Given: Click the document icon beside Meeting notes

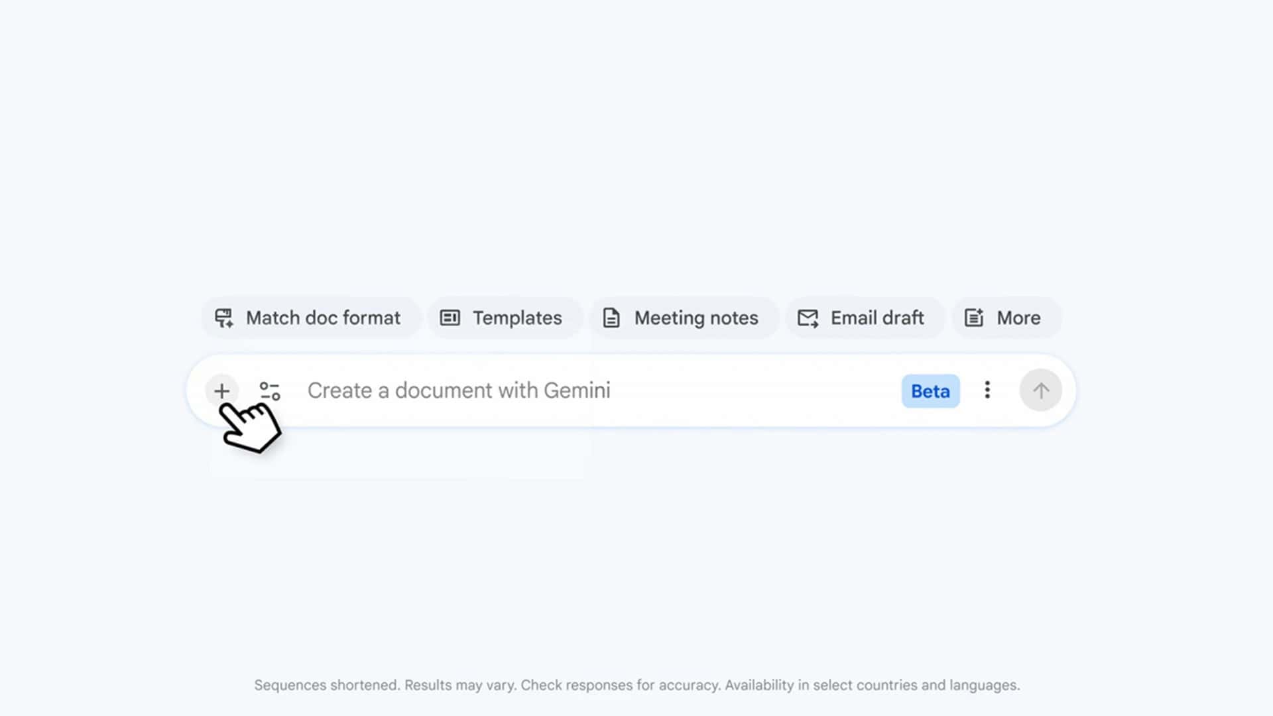Looking at the screenshot, I should point(611,318).
